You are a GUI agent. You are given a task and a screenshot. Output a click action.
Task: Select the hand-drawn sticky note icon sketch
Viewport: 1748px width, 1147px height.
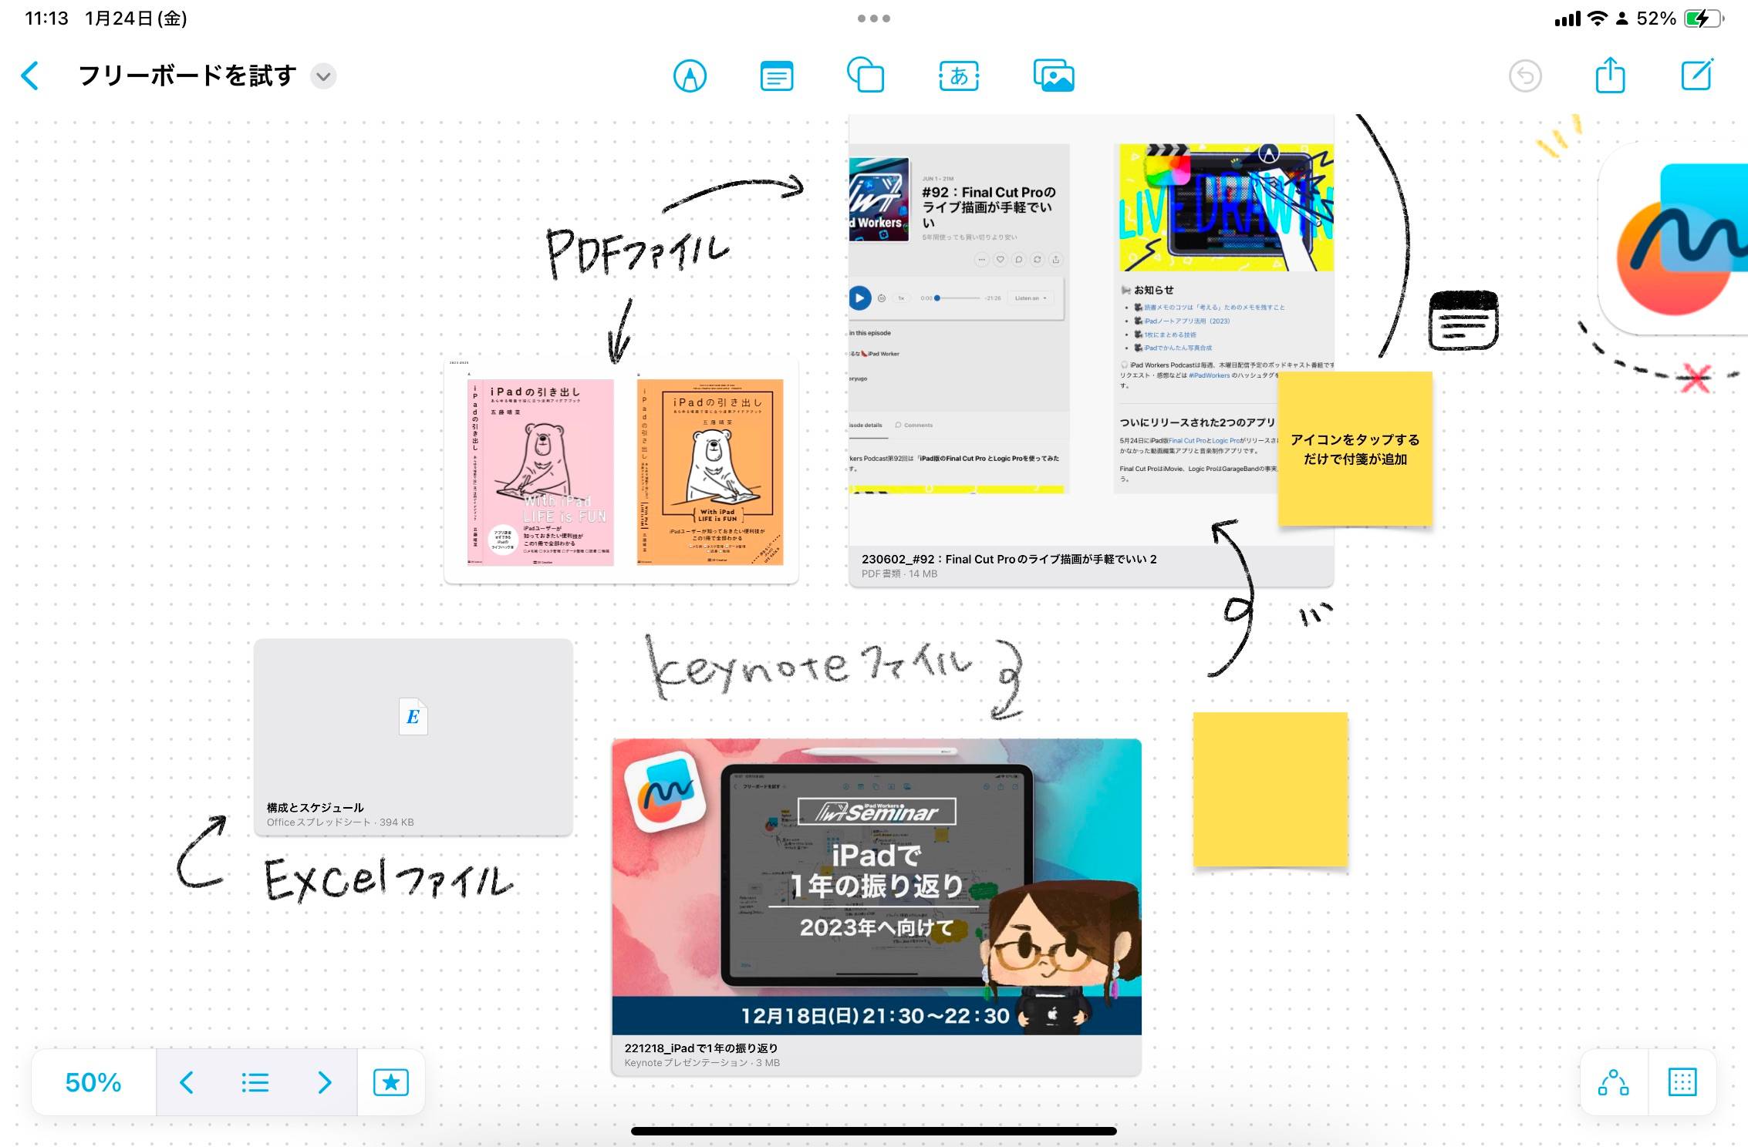1463,320
